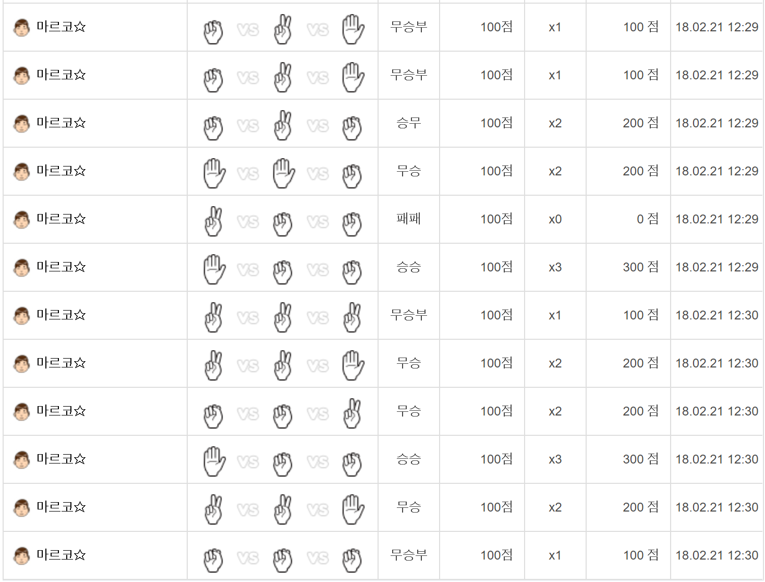Image resolution: width=765 pixels, height=582 pixels.
Task: Click the avatar in the all-rock bottom row
Action: pyautogui.click(x=21, y=555)
